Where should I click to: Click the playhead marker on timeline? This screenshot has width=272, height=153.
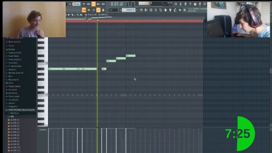pos(98,21)
